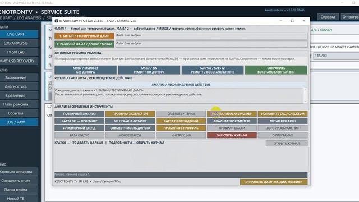This screenshot has width=359, height=202.
Task: Open 'ИНЖЕНЕРНЫЙ СТЕНД'
Action: (79, 128)
